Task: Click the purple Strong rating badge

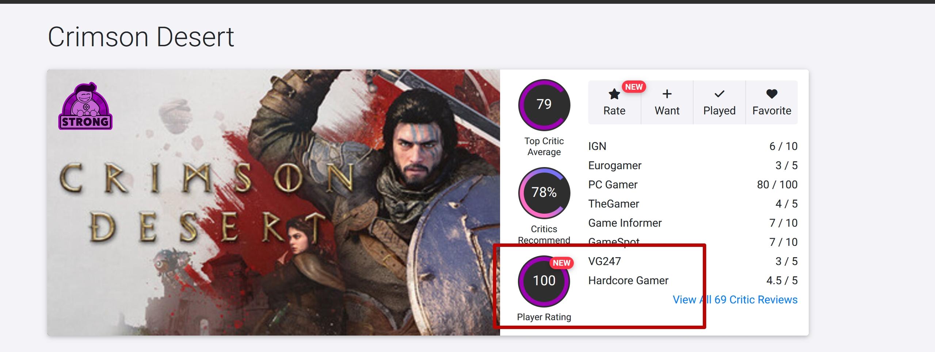Action: tap(85, 106)
